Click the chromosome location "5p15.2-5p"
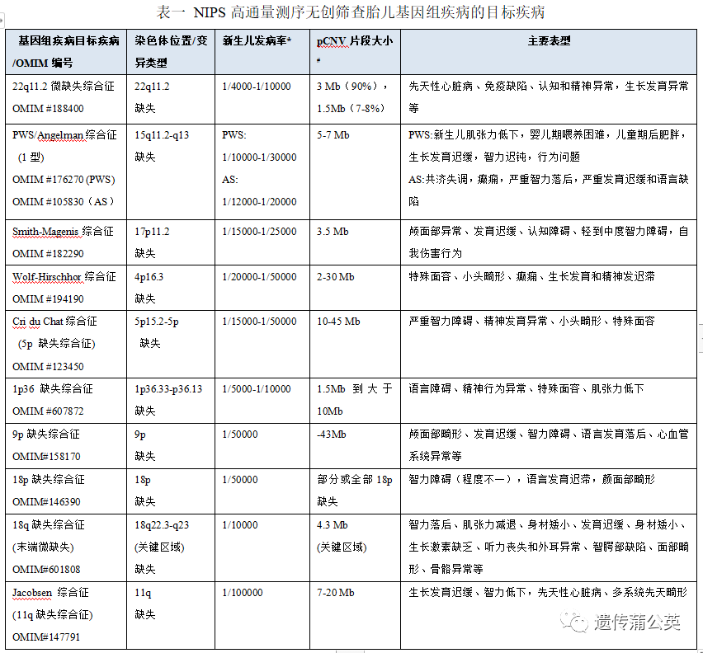Image resolution: width=703 pixels, height=653 pixels. (157, 322)
